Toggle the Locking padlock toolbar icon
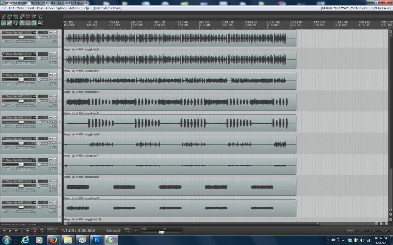The height and width of the screenshot is (245, 393). [x=40, y=23]
